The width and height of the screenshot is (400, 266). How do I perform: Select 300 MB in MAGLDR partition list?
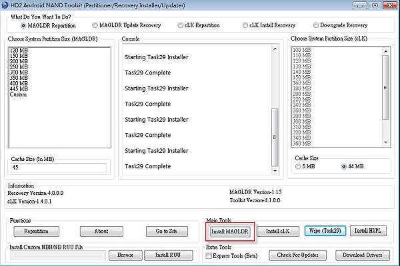pos(19,72)
